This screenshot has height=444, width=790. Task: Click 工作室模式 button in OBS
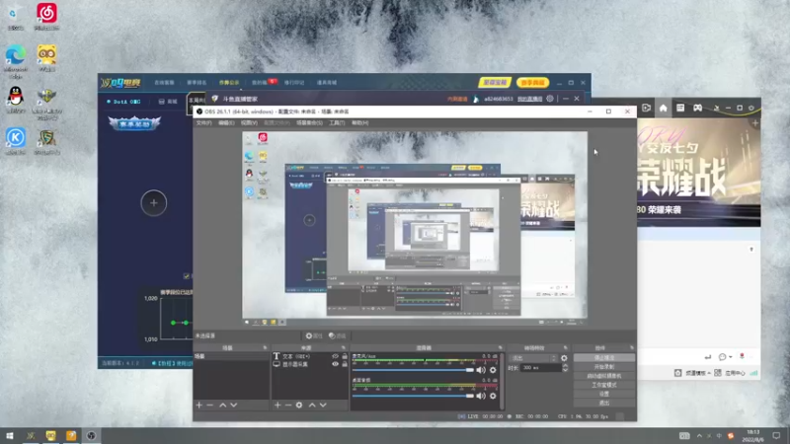(x=604, y=385)
